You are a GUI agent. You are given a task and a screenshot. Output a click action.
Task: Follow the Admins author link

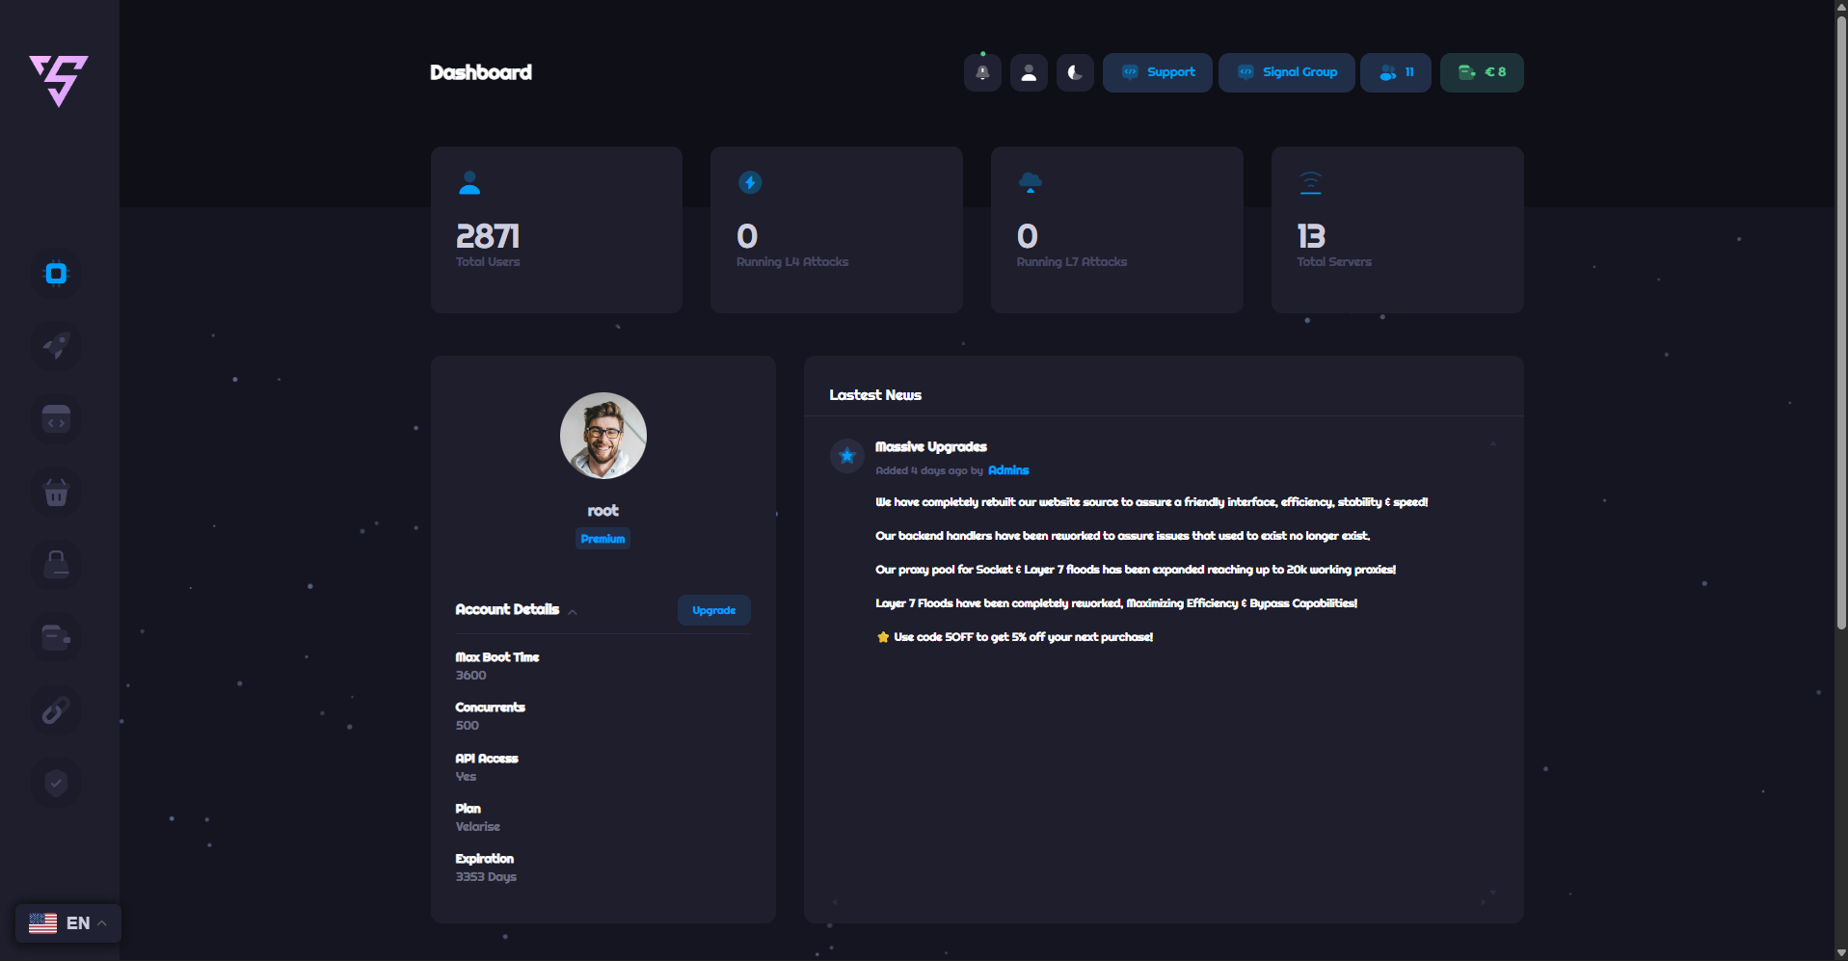coord(1008,470)
